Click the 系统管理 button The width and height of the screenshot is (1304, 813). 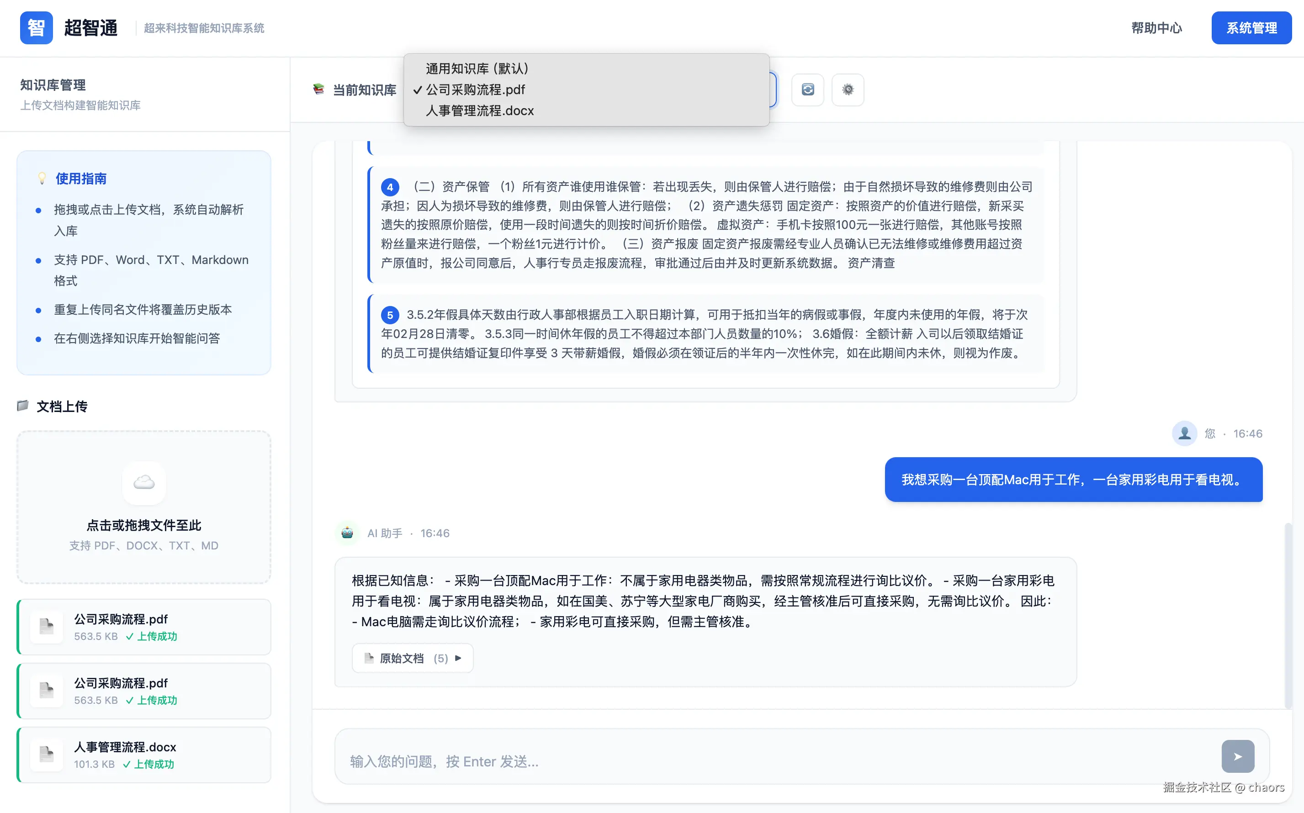(x=1251, y=28)
